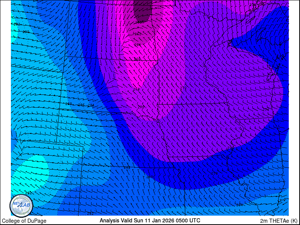300x225 pixels.
Task: Click the 288 contour label
Action: click(69, 104)
